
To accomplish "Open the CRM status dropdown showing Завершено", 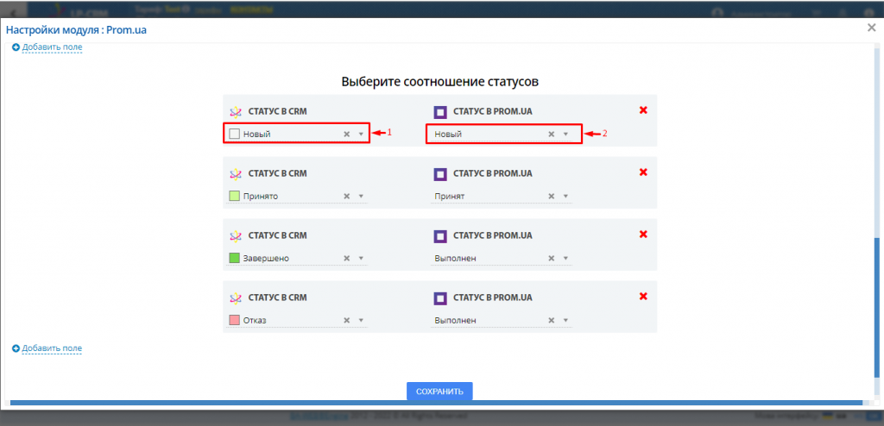I will pos(361,258).
